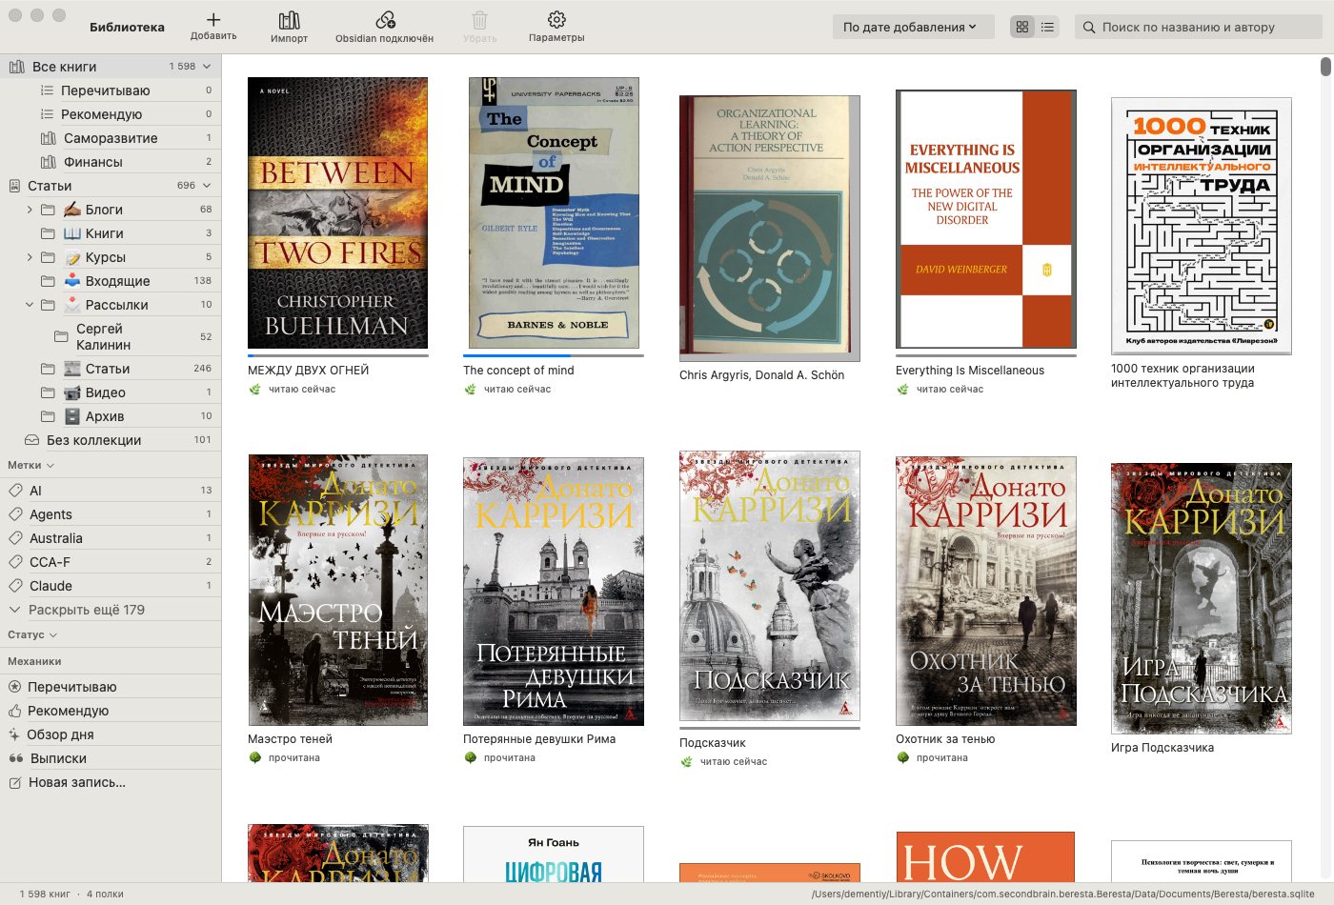
Task: Select the Рекомендую shelf list icon
Action: pyautogui.click(x=47, y=114)
